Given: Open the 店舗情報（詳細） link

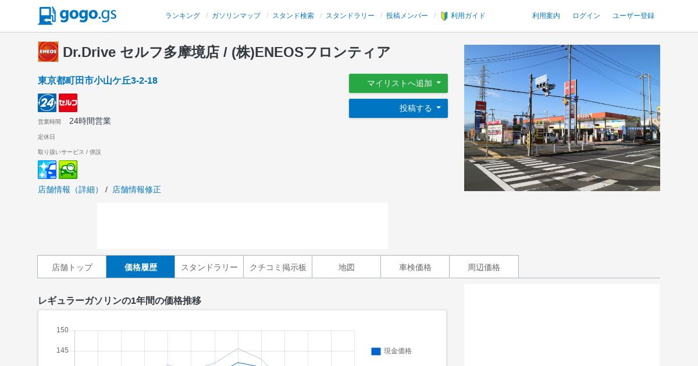Looking at the screenshot, I should [x=70, y=189].
